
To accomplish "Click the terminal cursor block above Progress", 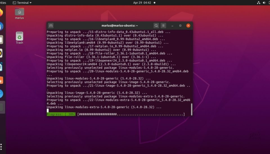I will click(x=48, y=111).
